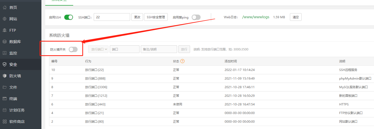Click timestamp 2022-01-17 10:14:24
This screenshot has height=129, width=374.
pos(240,70)
